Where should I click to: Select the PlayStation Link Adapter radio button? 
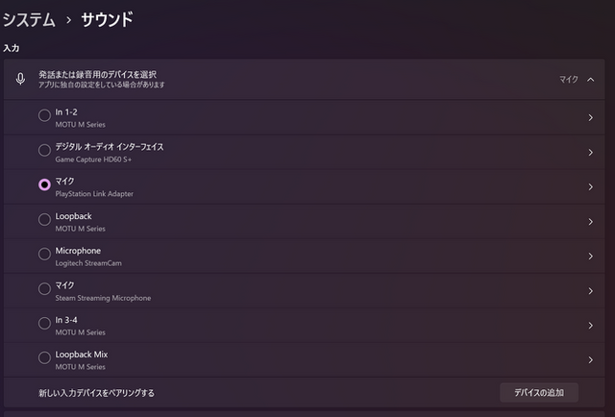tap(44, 185)
